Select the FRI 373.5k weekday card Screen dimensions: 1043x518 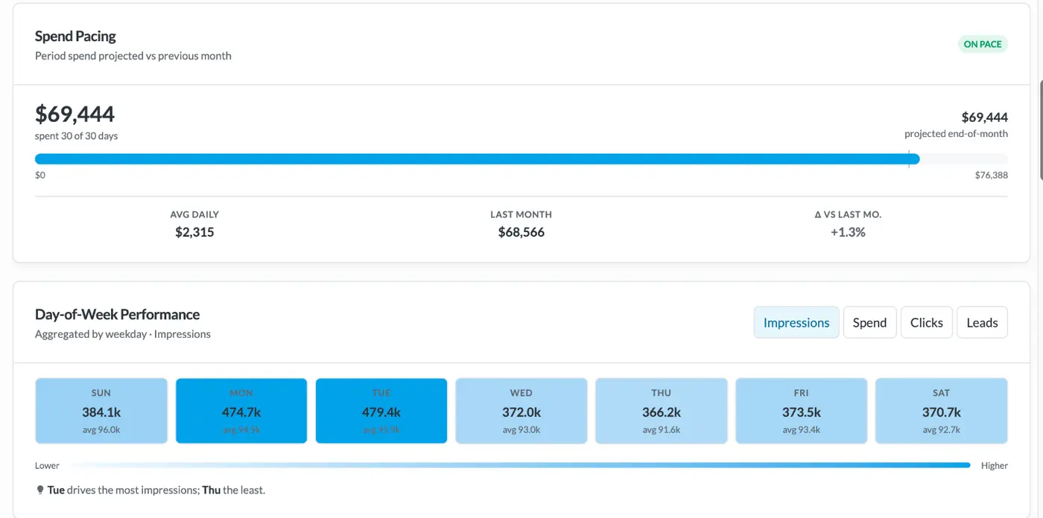coord(802,411)
